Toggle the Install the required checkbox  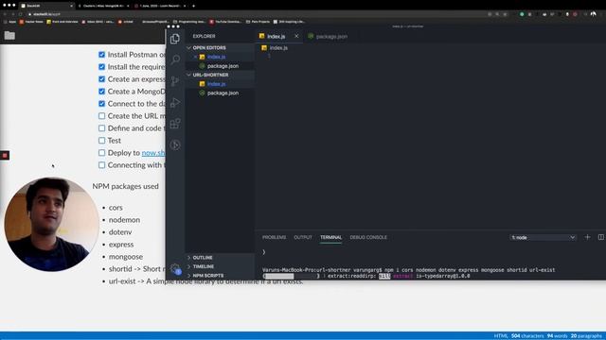pyautogui.click(x=101, y=67)
